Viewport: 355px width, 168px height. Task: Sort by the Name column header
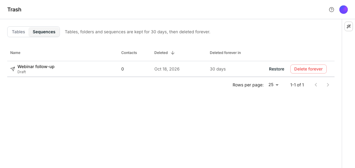click(15, 52)
